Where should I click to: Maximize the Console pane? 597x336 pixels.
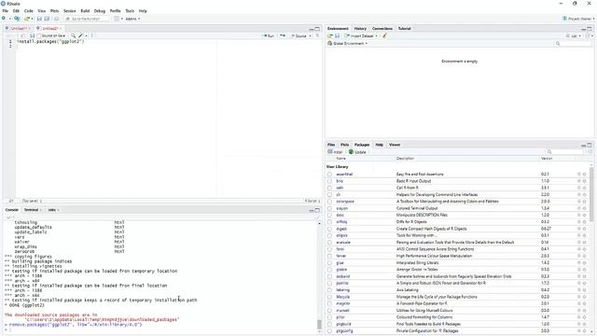tap(317, 210)
